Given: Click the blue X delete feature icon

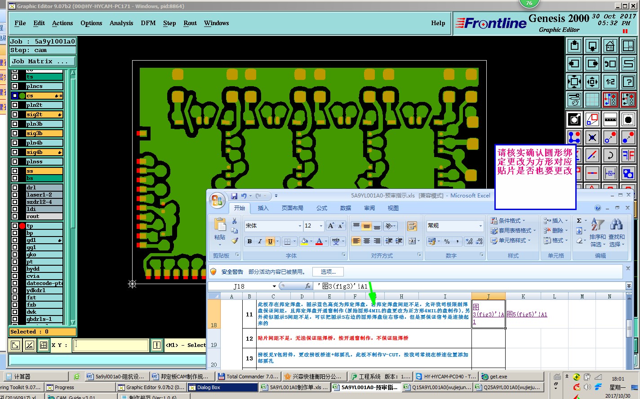Looking at the screenshot, I should pyautogui.click(x=592, y=137).
